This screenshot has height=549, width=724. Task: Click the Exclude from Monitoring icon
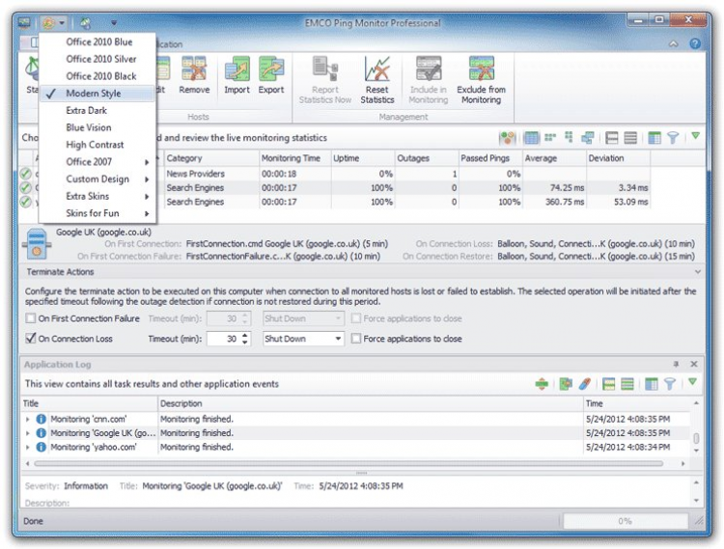(481, 69)
